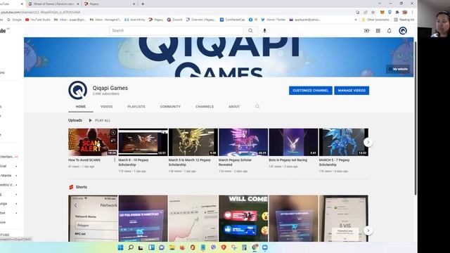Viewport: 450px width, 253px height.
Task: Open the WILL COME Shorts thumbnail
Action: 243,219
